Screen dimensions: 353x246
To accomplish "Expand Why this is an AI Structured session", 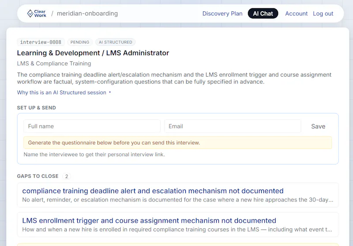I will click(64, 93).
